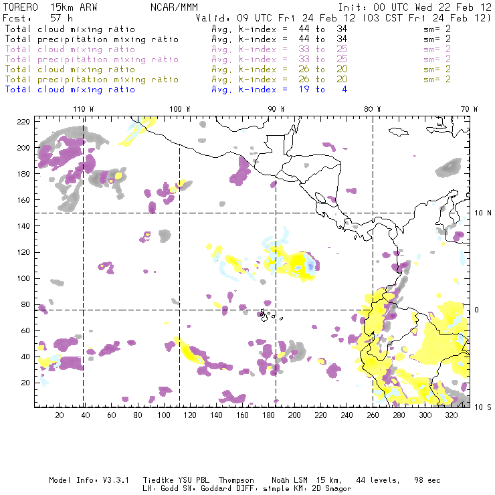
Task: Click blue 'Total cloud mixing ratio' legend entry
Action: [70, 90]
